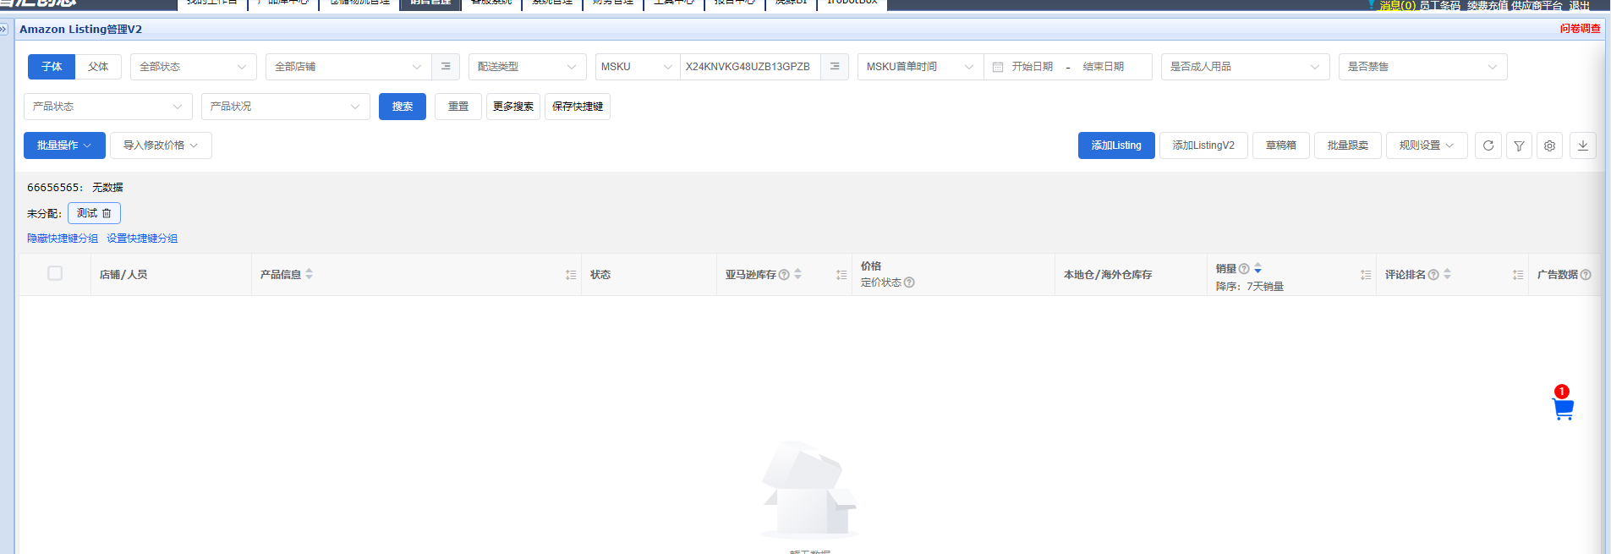This screenshot has height=554, width=1611.
Task: Click line-height icon in 评论排名 column
Action: pyautogui.click(x=1518, y=275)
